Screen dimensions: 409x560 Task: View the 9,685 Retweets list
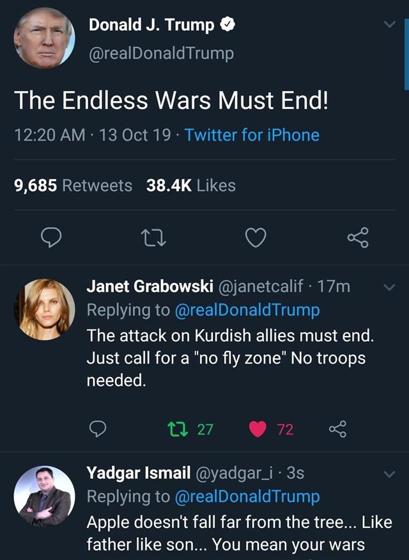(x=73, y=186)
